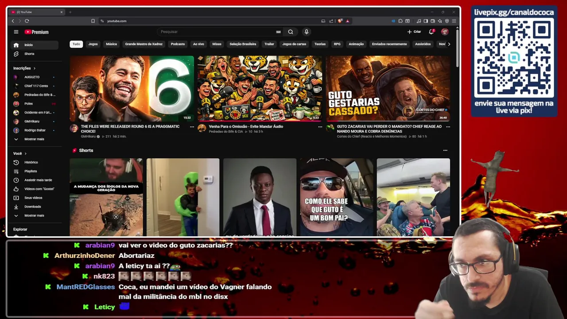Open Downloads in the sidebar

click(x=35, y=206)
